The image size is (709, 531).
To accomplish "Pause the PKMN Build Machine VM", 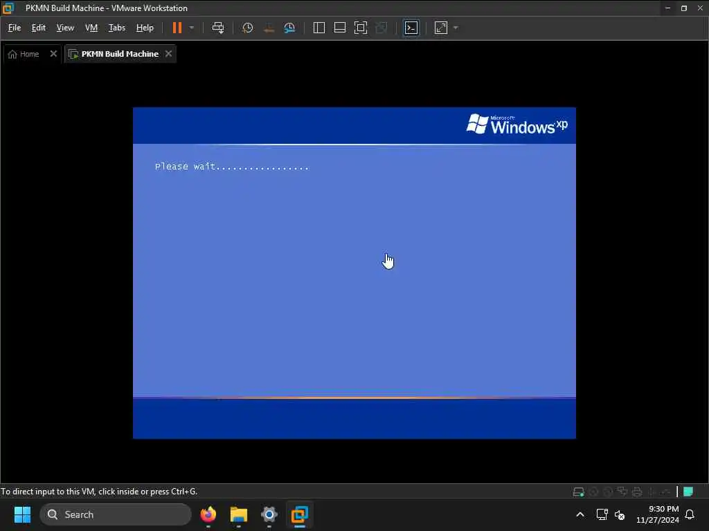I will (x=177, y=28).
